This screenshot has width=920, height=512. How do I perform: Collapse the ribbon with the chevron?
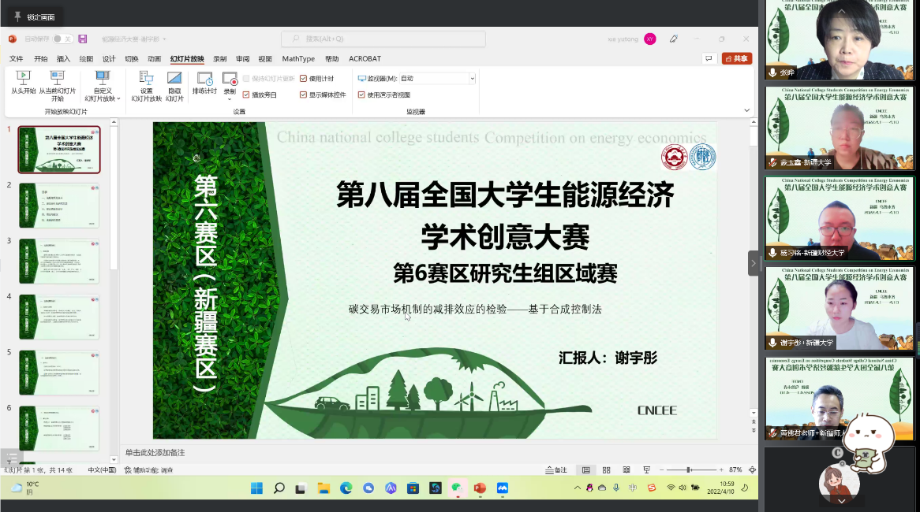746,110
